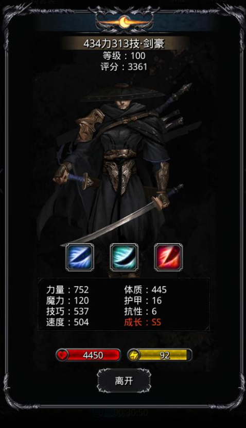Click the crescent moon emblem at top
Viewport: 246px width, 428px height.
pyautogui.click(x=124, y=22)
